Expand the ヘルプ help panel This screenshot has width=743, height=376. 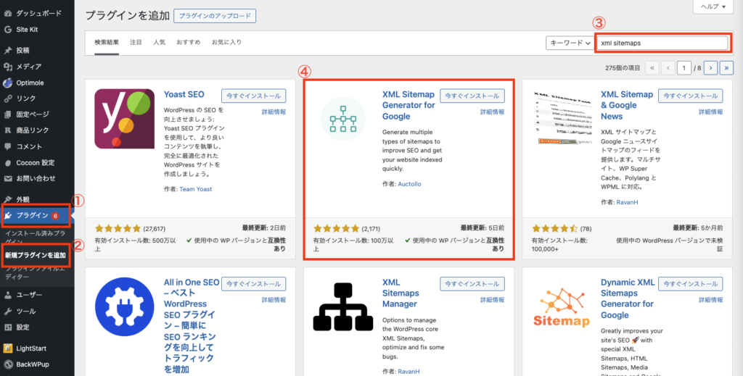[x=714, y=6]
